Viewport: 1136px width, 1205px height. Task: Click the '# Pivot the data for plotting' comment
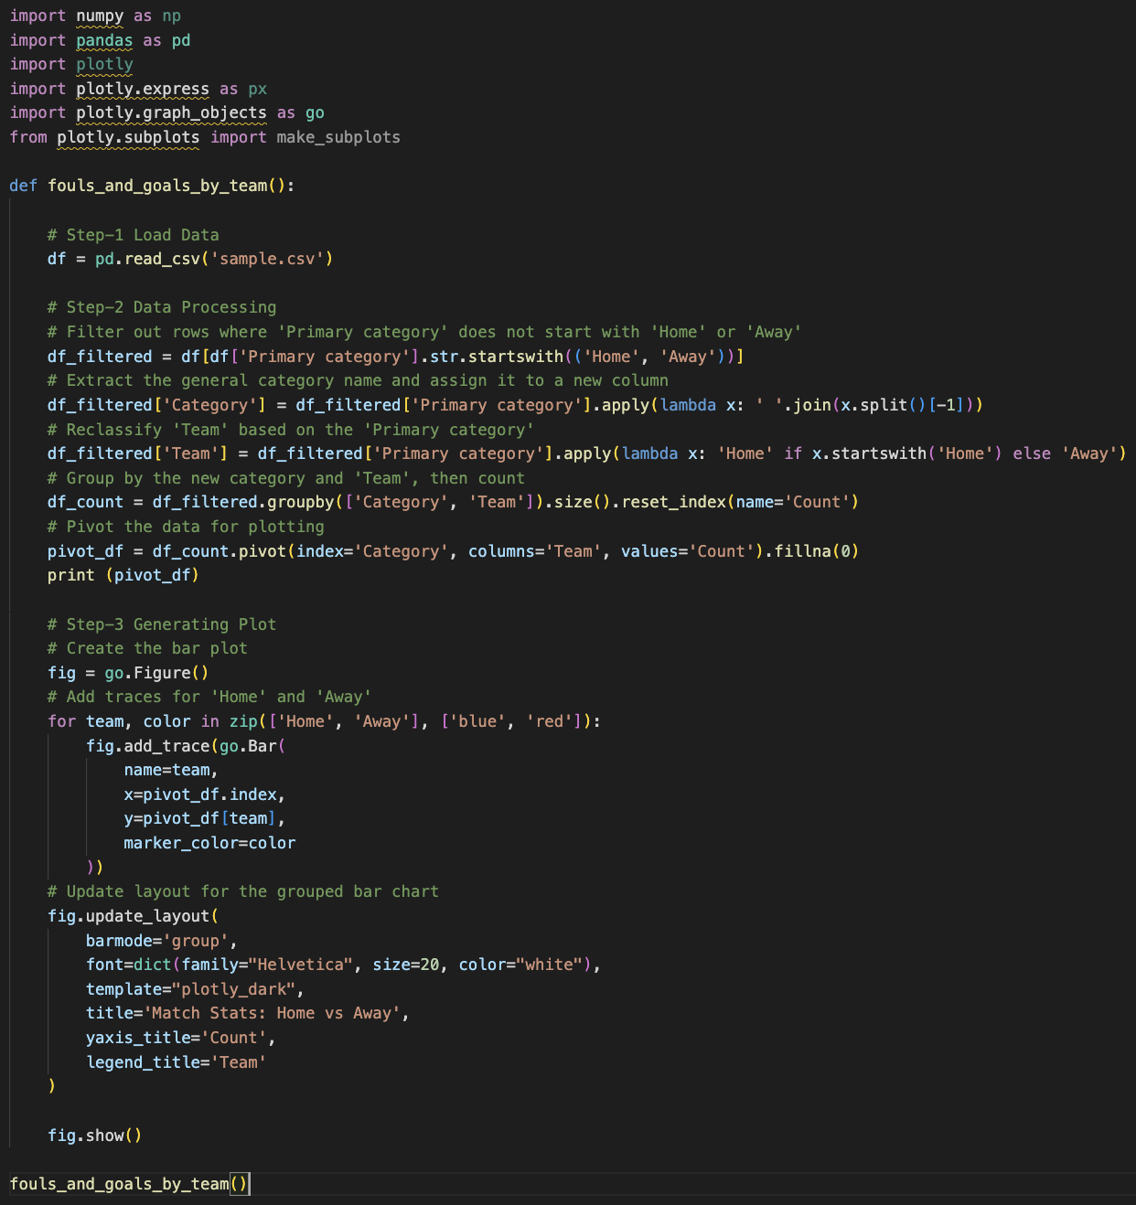[186, 527]
